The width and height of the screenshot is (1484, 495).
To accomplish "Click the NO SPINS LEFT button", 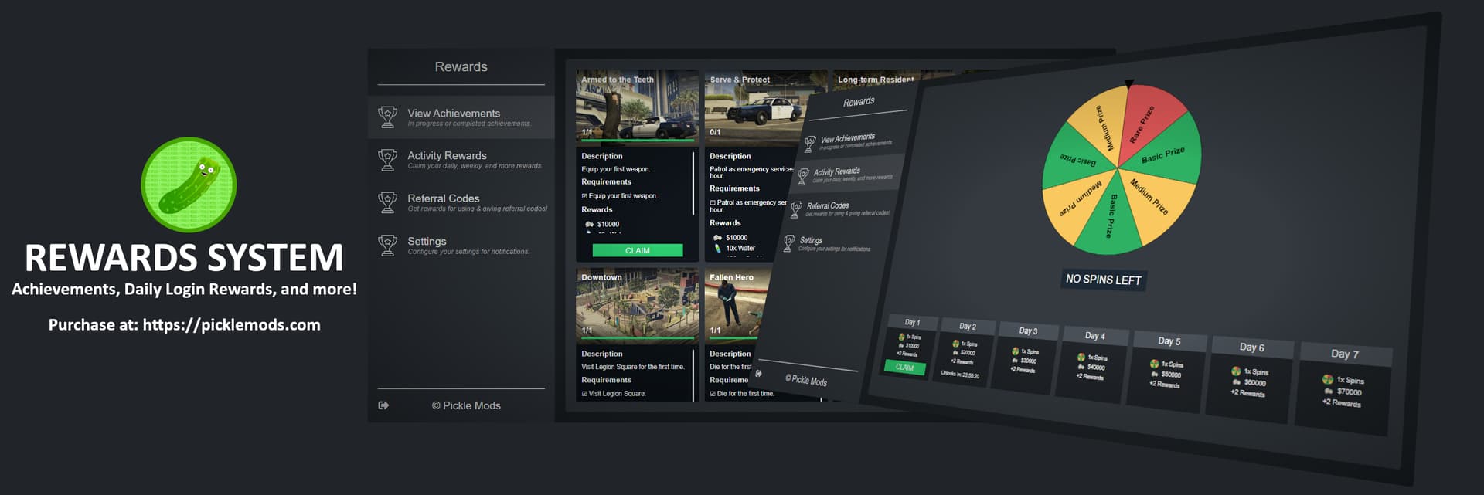I will click(x=1103, y=280).
